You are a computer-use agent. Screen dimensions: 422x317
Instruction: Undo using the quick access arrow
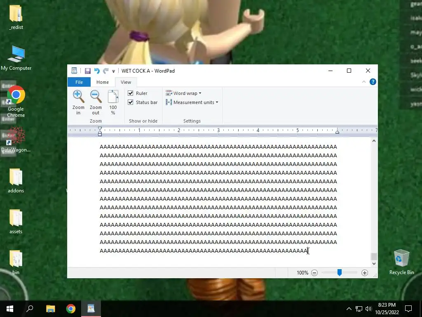pyautogui.click(x=96, y=71)
